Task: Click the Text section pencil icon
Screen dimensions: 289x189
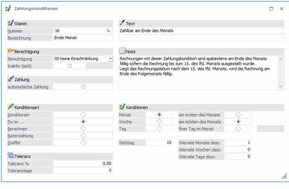Action: coord(122,23)
